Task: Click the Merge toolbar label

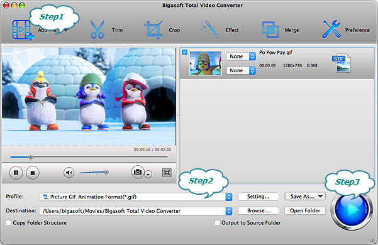Action: (292, 30)
